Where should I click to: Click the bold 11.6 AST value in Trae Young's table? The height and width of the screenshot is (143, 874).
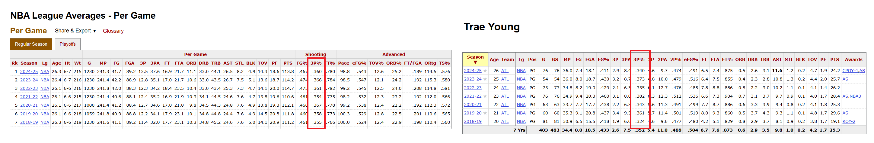coord(777,71)
